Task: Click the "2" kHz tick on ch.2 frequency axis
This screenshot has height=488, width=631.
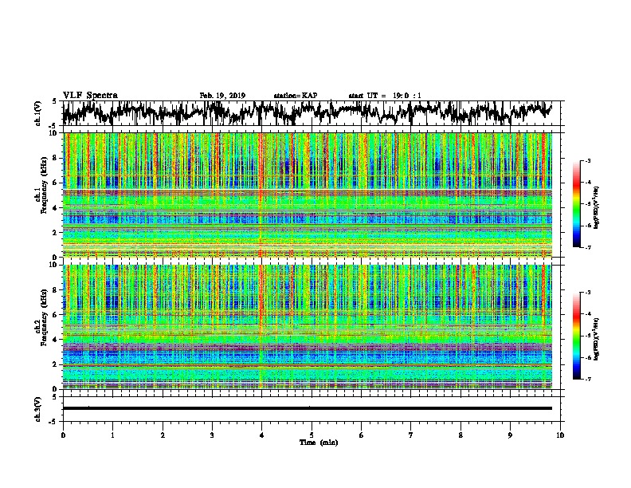Action: click(55, 364)
